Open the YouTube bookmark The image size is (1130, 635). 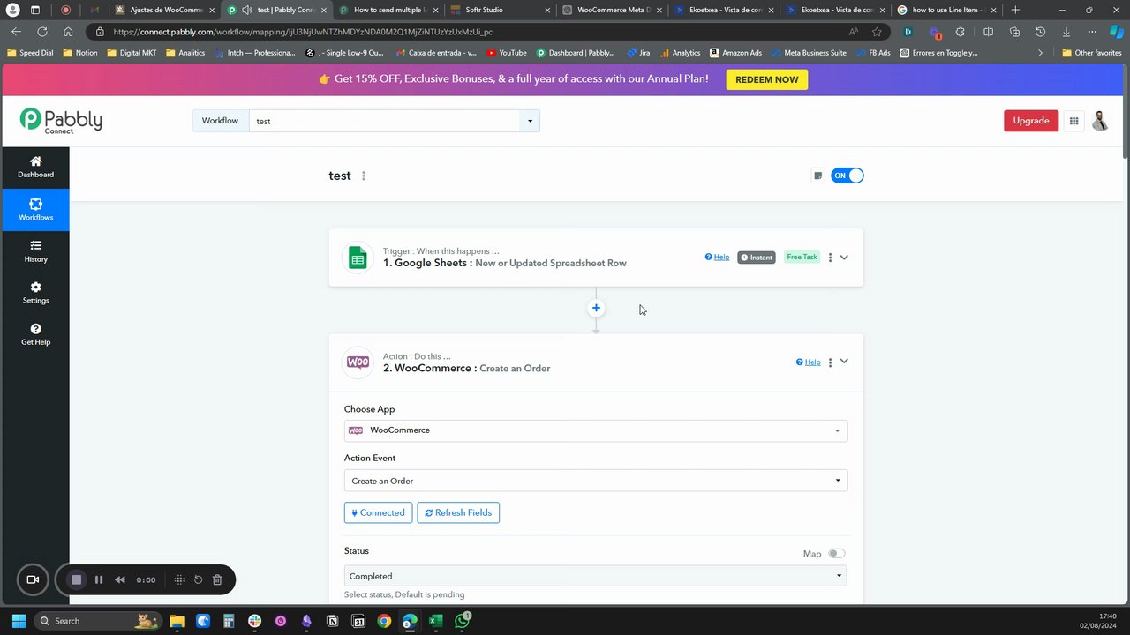[507, 53]
